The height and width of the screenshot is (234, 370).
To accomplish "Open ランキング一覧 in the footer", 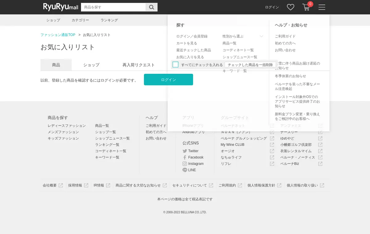I will click(x=107, y=145).
